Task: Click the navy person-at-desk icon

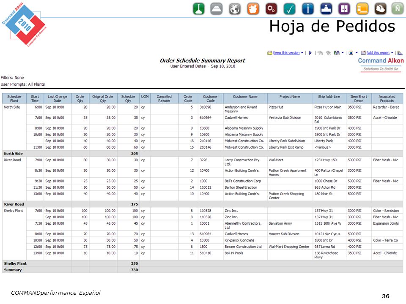Action: point(326,9)
